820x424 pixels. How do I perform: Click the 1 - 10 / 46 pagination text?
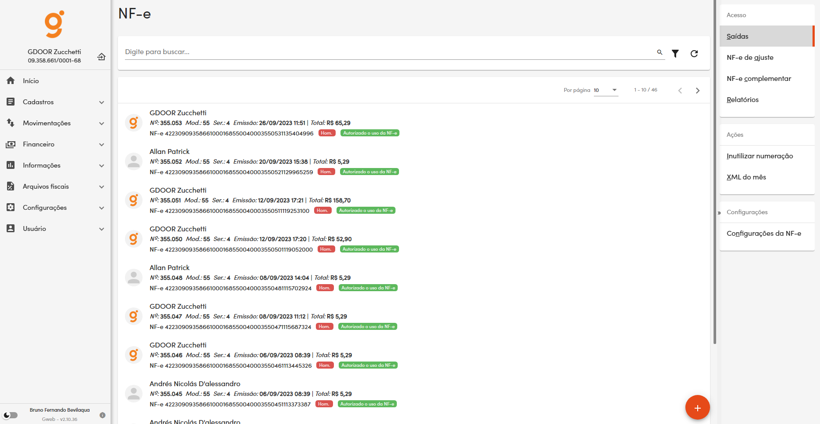pos(645,90)
